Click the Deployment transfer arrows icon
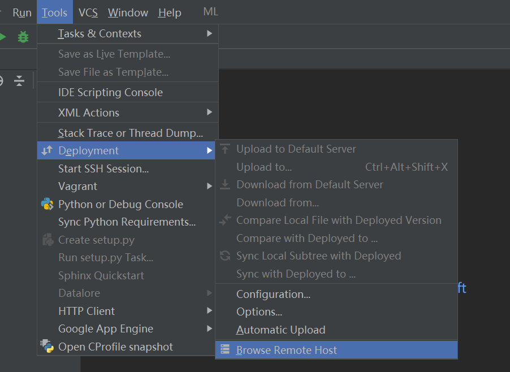Screen dimensions: 510x372 point(47,150)
